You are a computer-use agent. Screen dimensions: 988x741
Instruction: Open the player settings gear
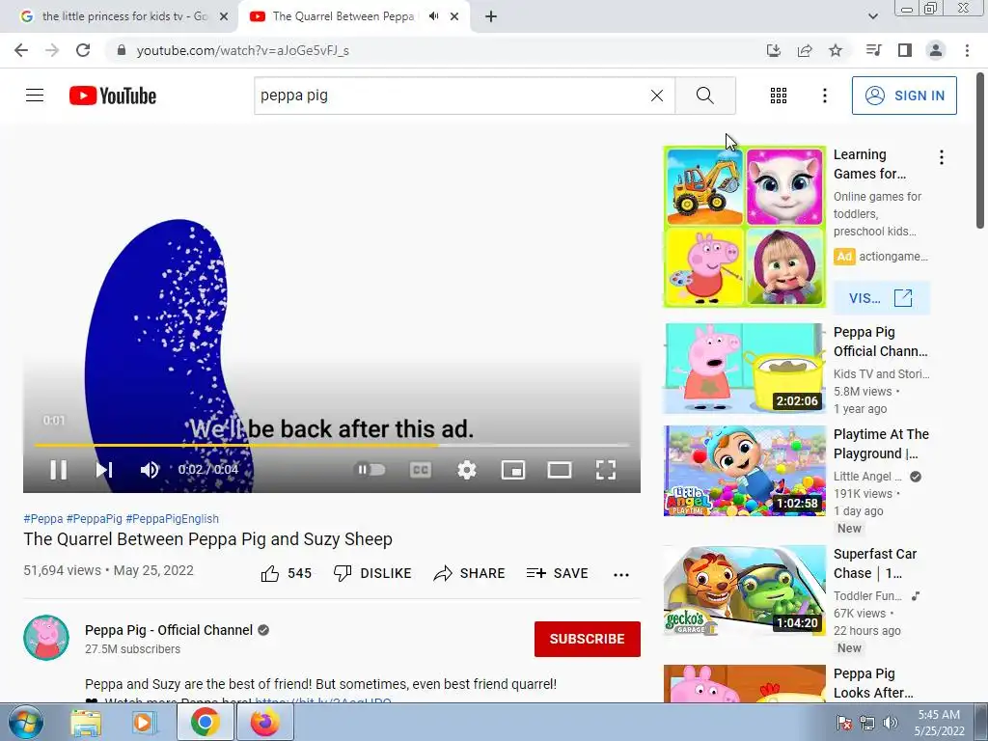(467, 470)
